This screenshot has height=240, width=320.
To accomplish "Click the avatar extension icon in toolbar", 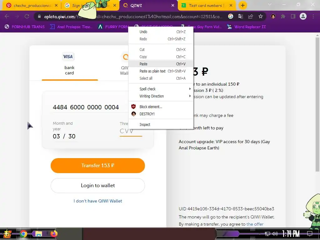I will 273,16.
